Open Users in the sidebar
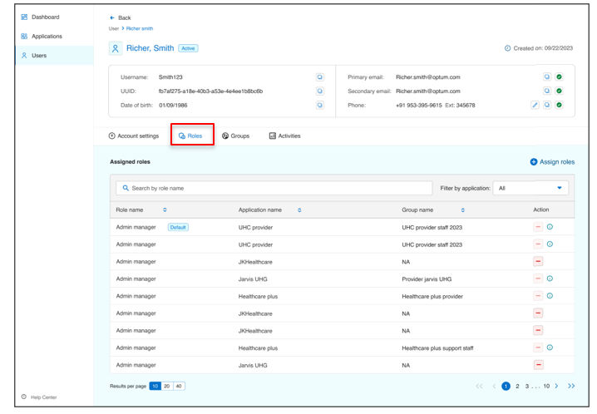Image resolution: width=597 pixels, height=414 pixels. click(x=54, y=56)
